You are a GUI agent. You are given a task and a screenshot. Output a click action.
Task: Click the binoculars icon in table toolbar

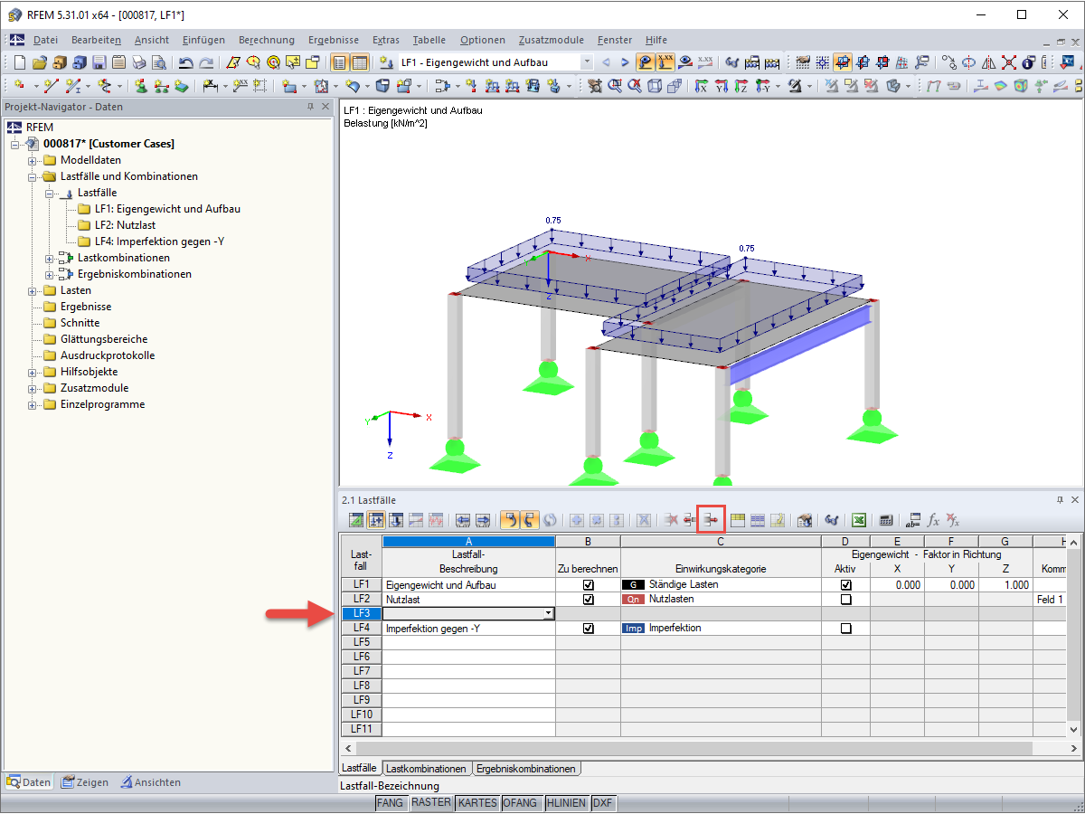(x=832, y=520)
